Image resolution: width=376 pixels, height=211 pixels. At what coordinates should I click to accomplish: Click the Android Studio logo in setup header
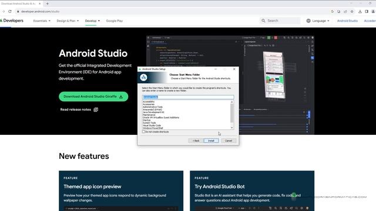(x=143, y=77)
